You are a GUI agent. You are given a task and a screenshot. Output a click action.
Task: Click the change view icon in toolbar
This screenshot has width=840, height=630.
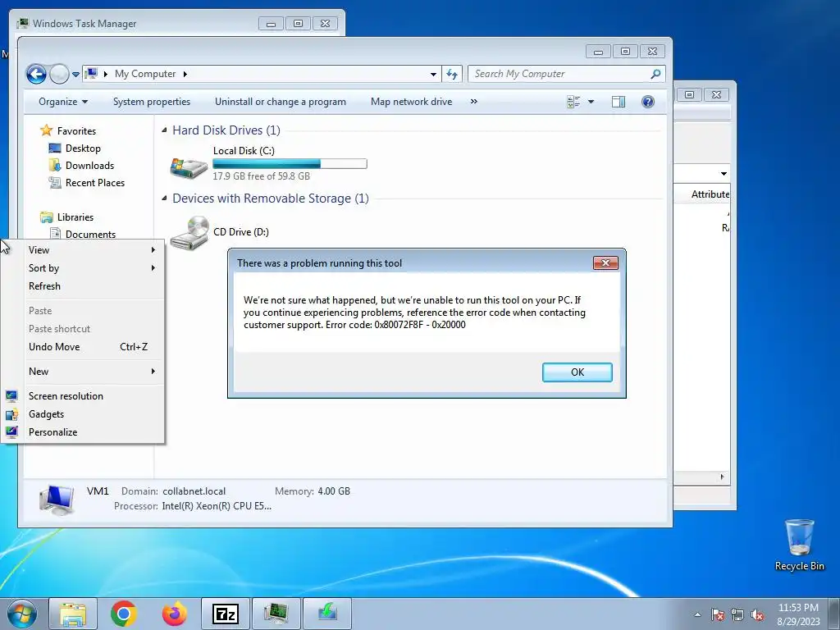tap(573, 102)
